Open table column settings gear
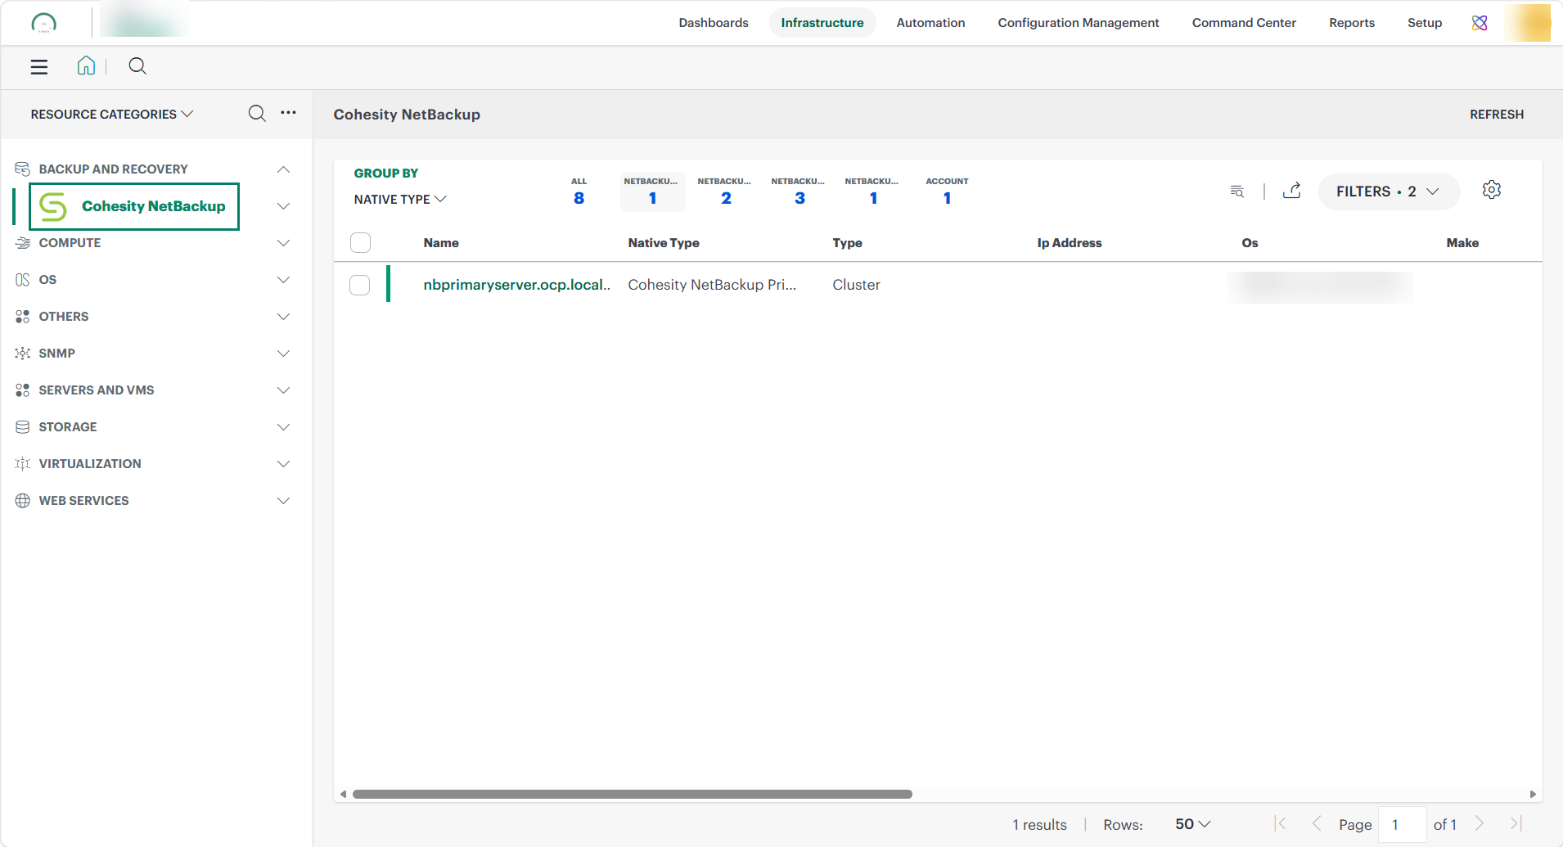Screen dimensions: 1563x847 [x=1492, y=190]
